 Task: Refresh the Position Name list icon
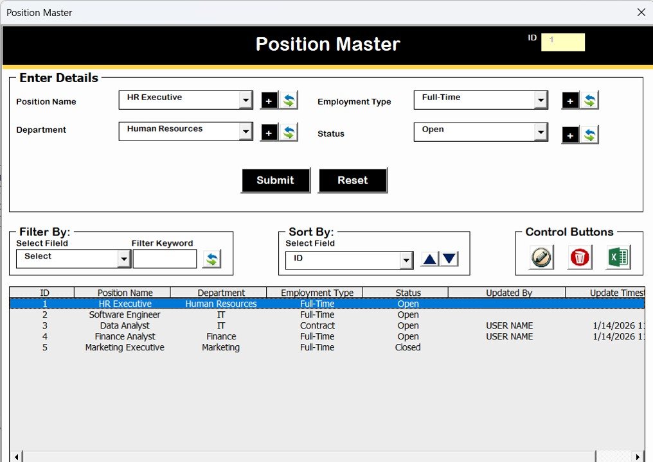(287, 100)
